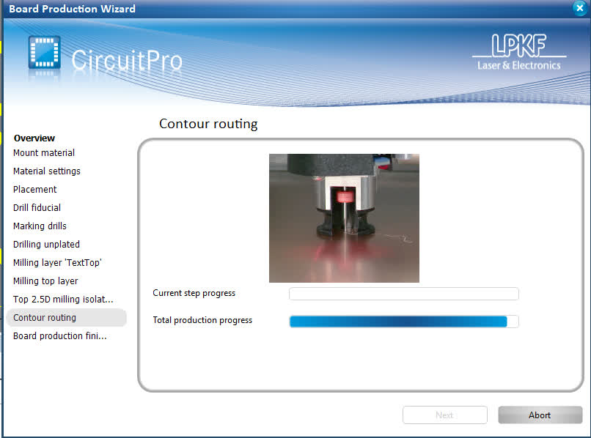Image resolution: width=591 pixels, height=438 pixels.
Task: Abort the contour routing process
Action: [540, 415]
